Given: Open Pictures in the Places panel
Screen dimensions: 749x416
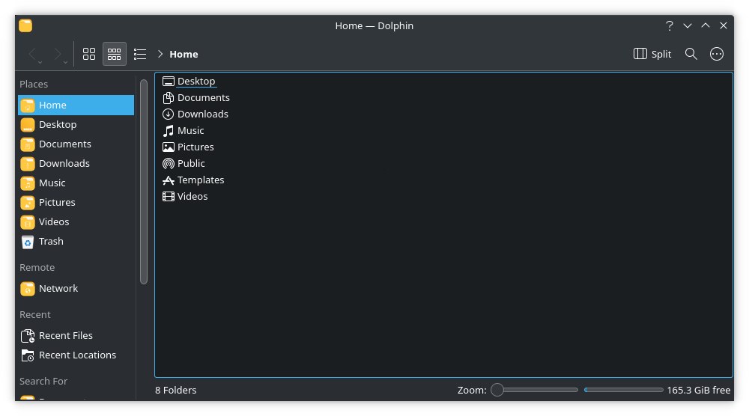Looking at the screenshot, I should point(76,203).
